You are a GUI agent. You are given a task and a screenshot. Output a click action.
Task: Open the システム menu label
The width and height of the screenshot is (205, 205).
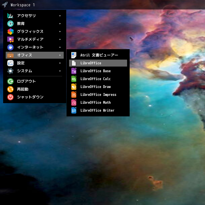[25, 71]
